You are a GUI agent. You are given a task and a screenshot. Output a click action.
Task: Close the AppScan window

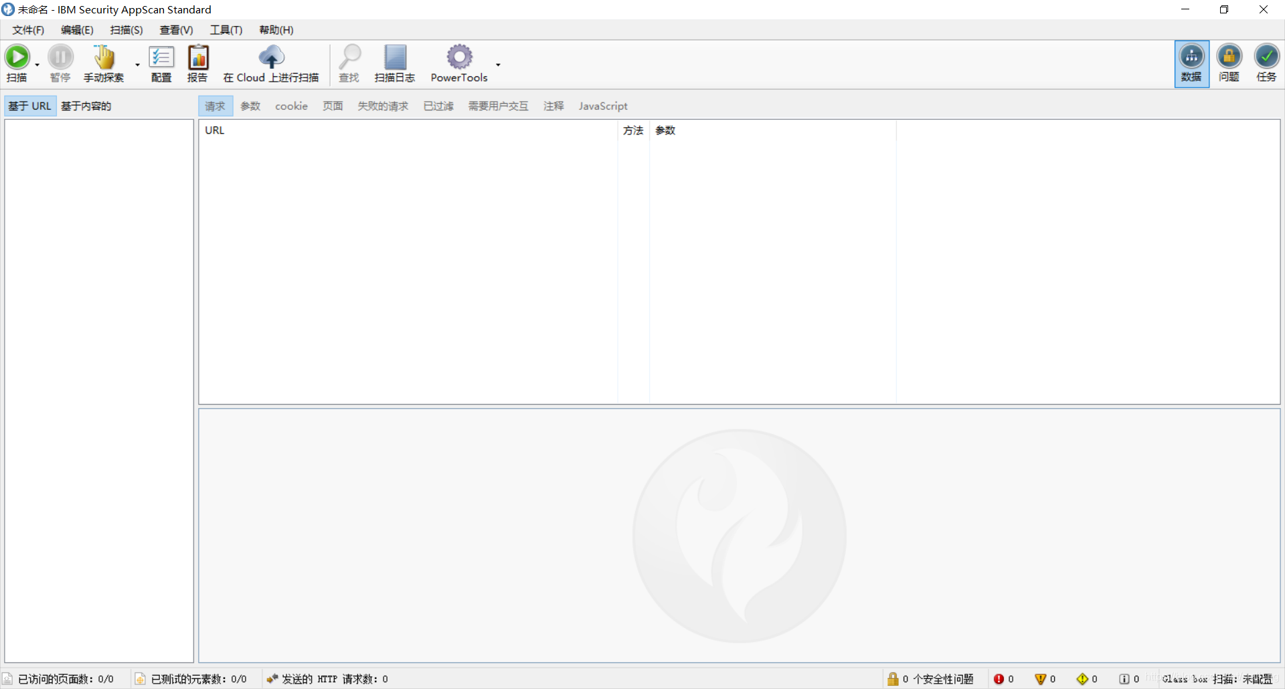(x=1264, y=9)
